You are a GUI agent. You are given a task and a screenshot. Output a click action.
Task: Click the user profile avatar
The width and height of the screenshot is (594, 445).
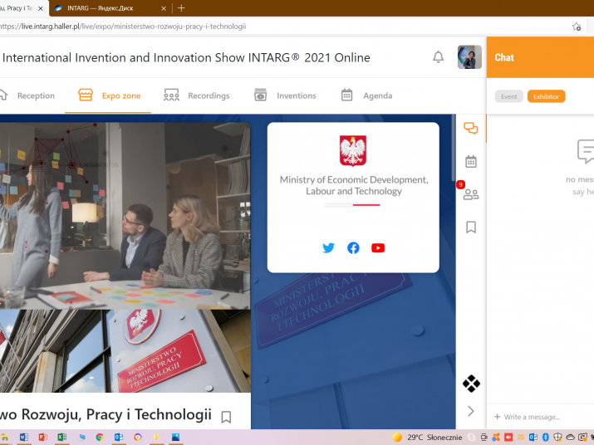point(469,57)
